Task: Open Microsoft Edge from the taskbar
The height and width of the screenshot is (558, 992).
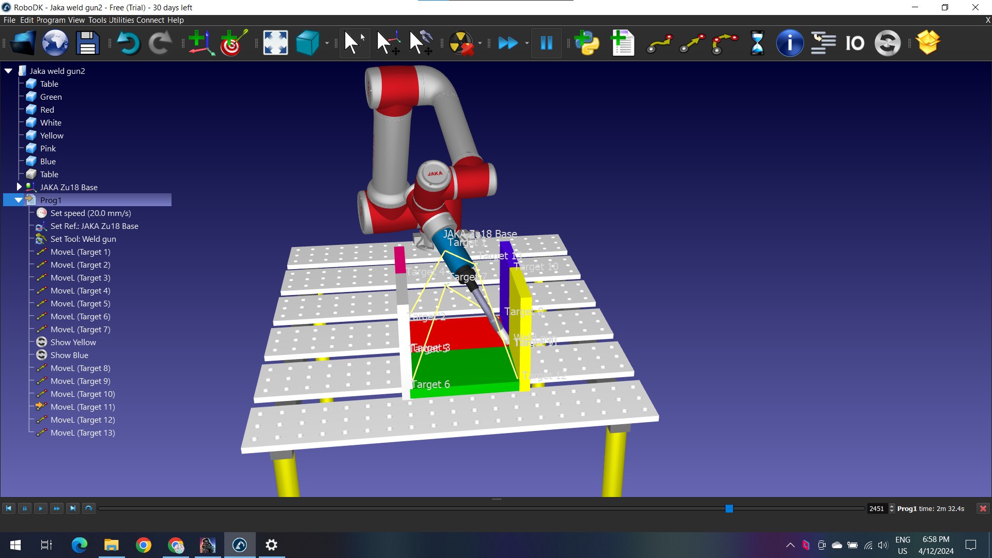Action: [x=80, y=545]
